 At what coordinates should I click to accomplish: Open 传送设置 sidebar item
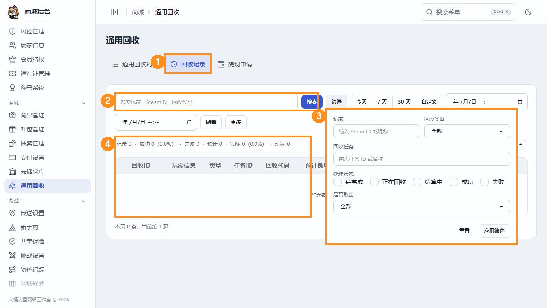47,213
